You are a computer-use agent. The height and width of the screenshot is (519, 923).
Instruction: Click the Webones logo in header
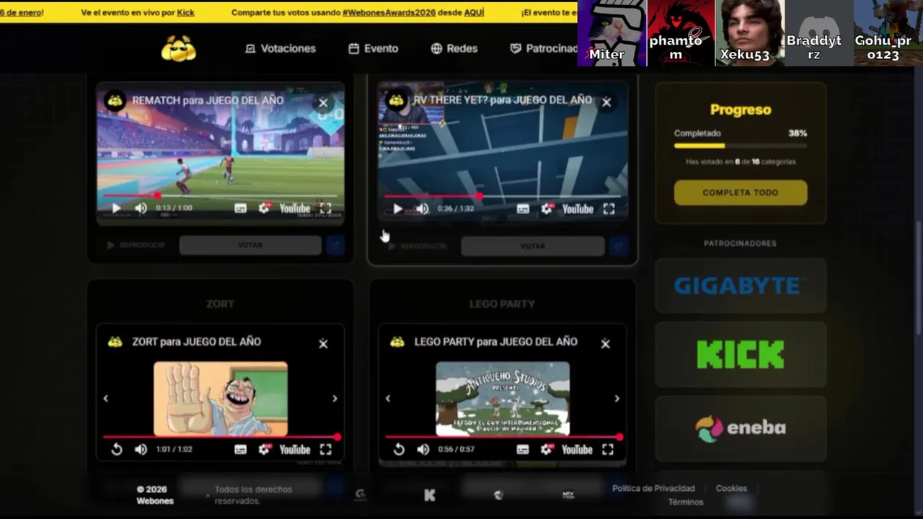[x=179, y=48]
